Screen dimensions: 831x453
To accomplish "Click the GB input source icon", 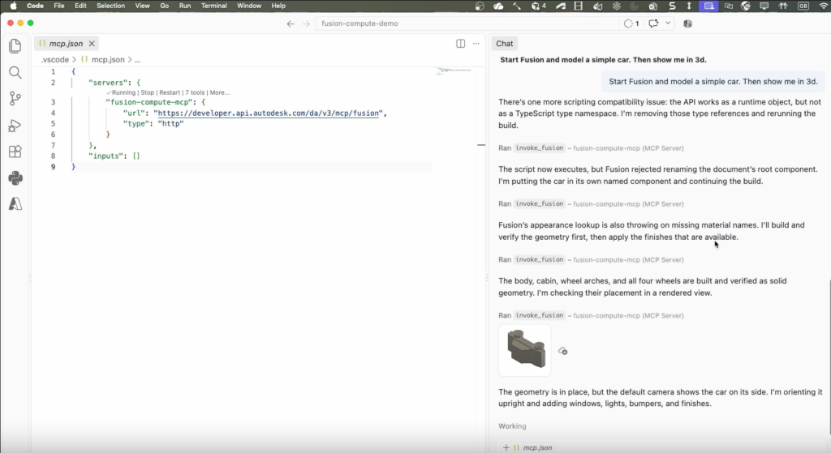I will point(803,6).
